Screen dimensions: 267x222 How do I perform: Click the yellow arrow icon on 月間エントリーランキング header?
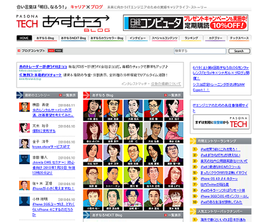point(193,141)
